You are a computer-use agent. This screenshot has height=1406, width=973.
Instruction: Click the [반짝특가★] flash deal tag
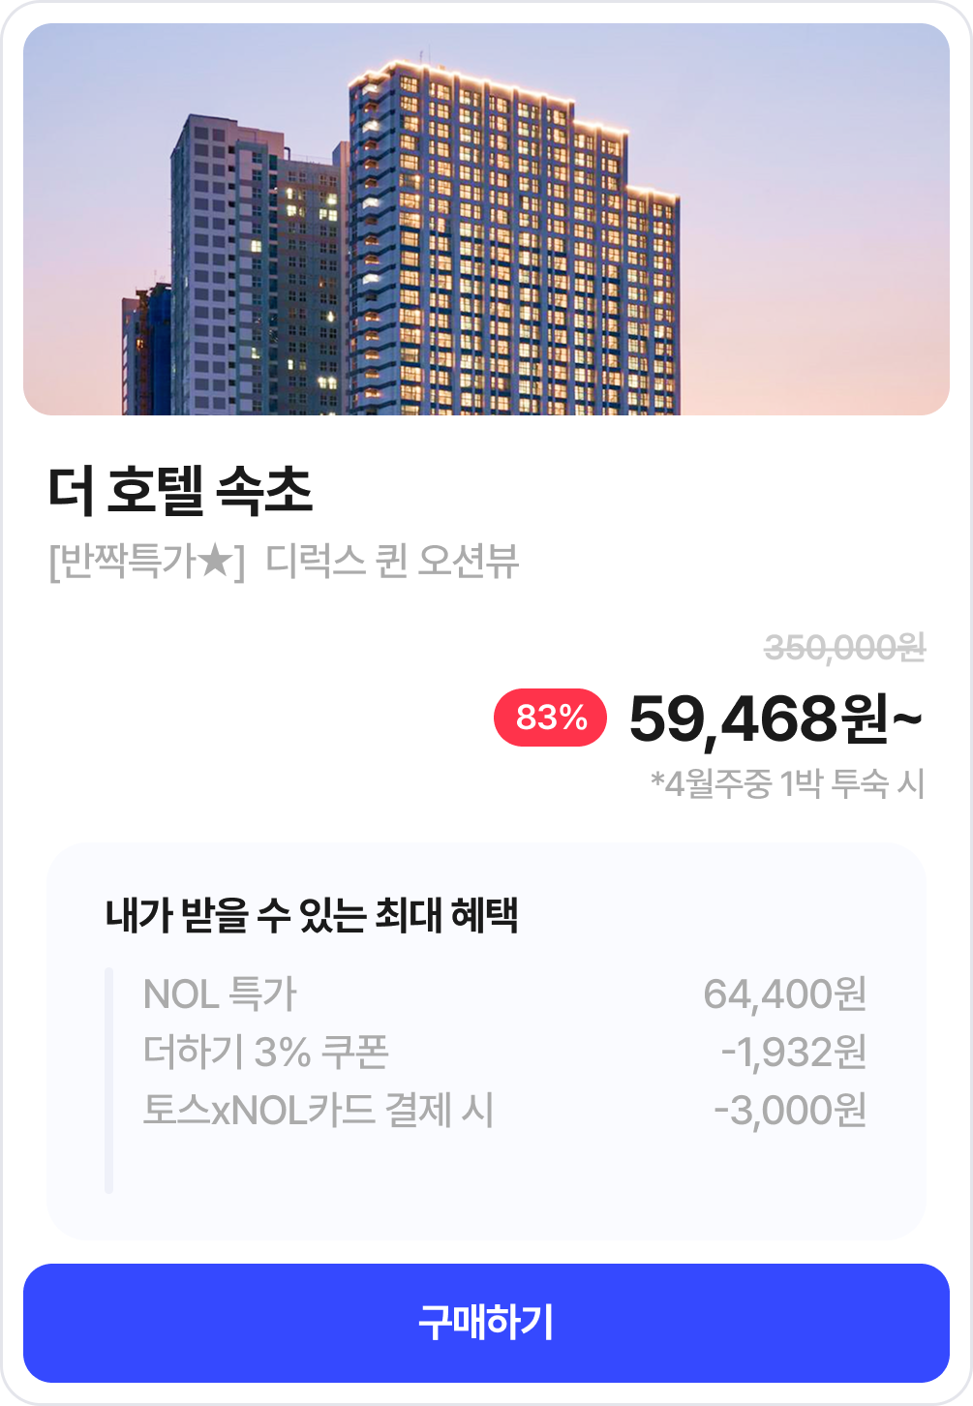(146, 561)
